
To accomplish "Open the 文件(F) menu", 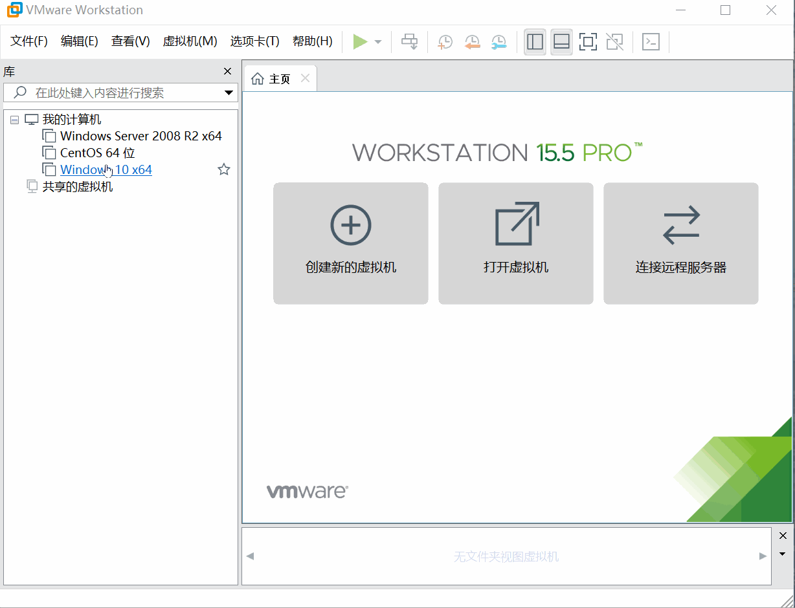I will coord(29,41).
